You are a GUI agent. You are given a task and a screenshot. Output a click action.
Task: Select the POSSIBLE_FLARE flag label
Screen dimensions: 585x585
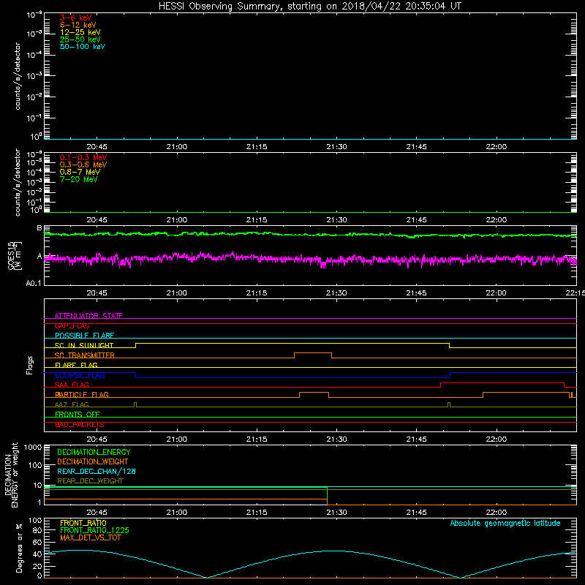tap(84, 336)
